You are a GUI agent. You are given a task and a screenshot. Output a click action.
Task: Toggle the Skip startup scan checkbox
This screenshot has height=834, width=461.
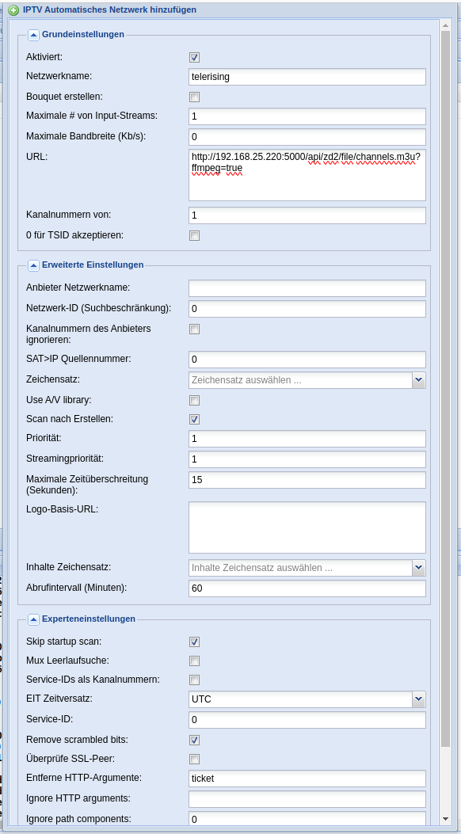pos(195,642)
